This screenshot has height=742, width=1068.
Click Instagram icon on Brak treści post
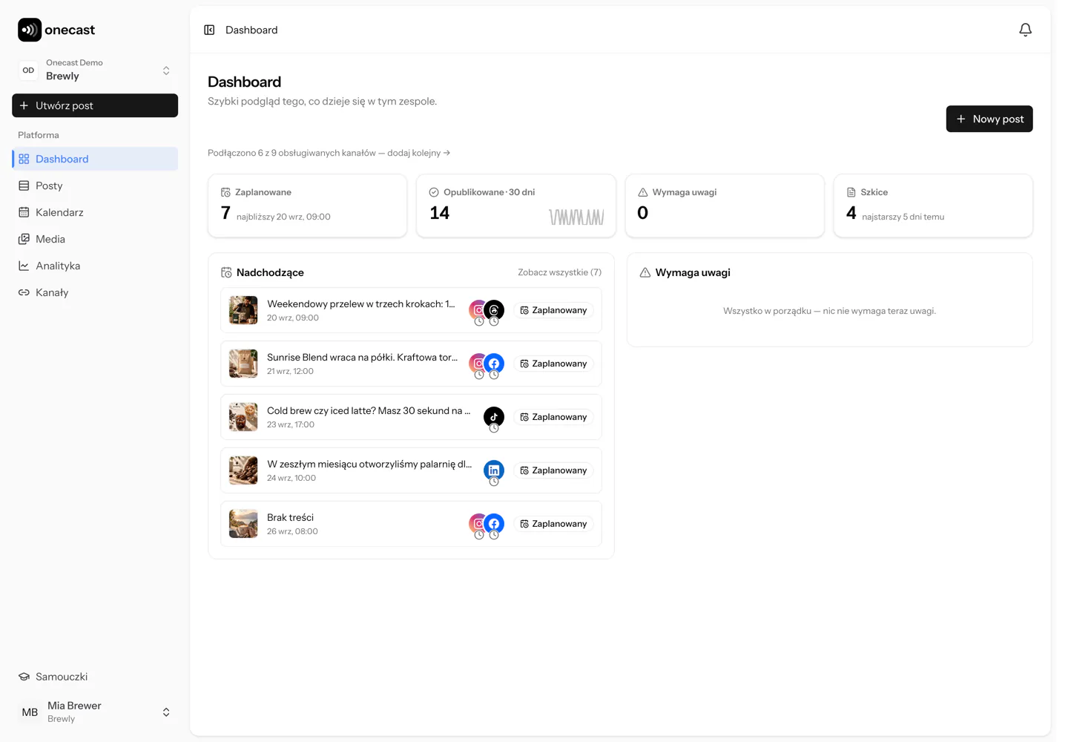click(x=477, y=524)
